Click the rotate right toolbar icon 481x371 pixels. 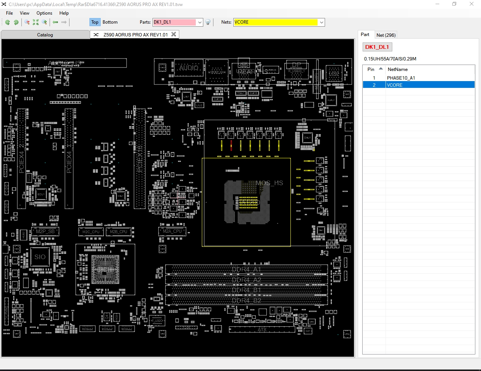[x=16, y=23]
